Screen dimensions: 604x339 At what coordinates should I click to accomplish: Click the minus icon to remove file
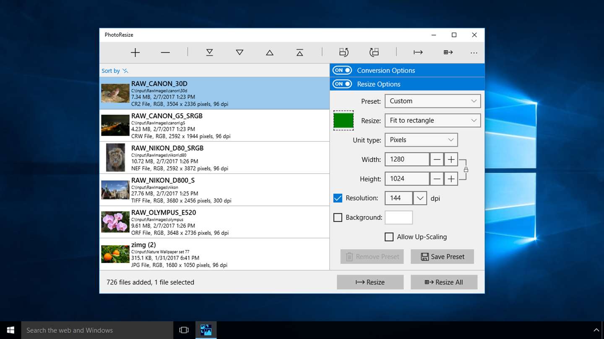pyautogui.click(x=165, y=53)
